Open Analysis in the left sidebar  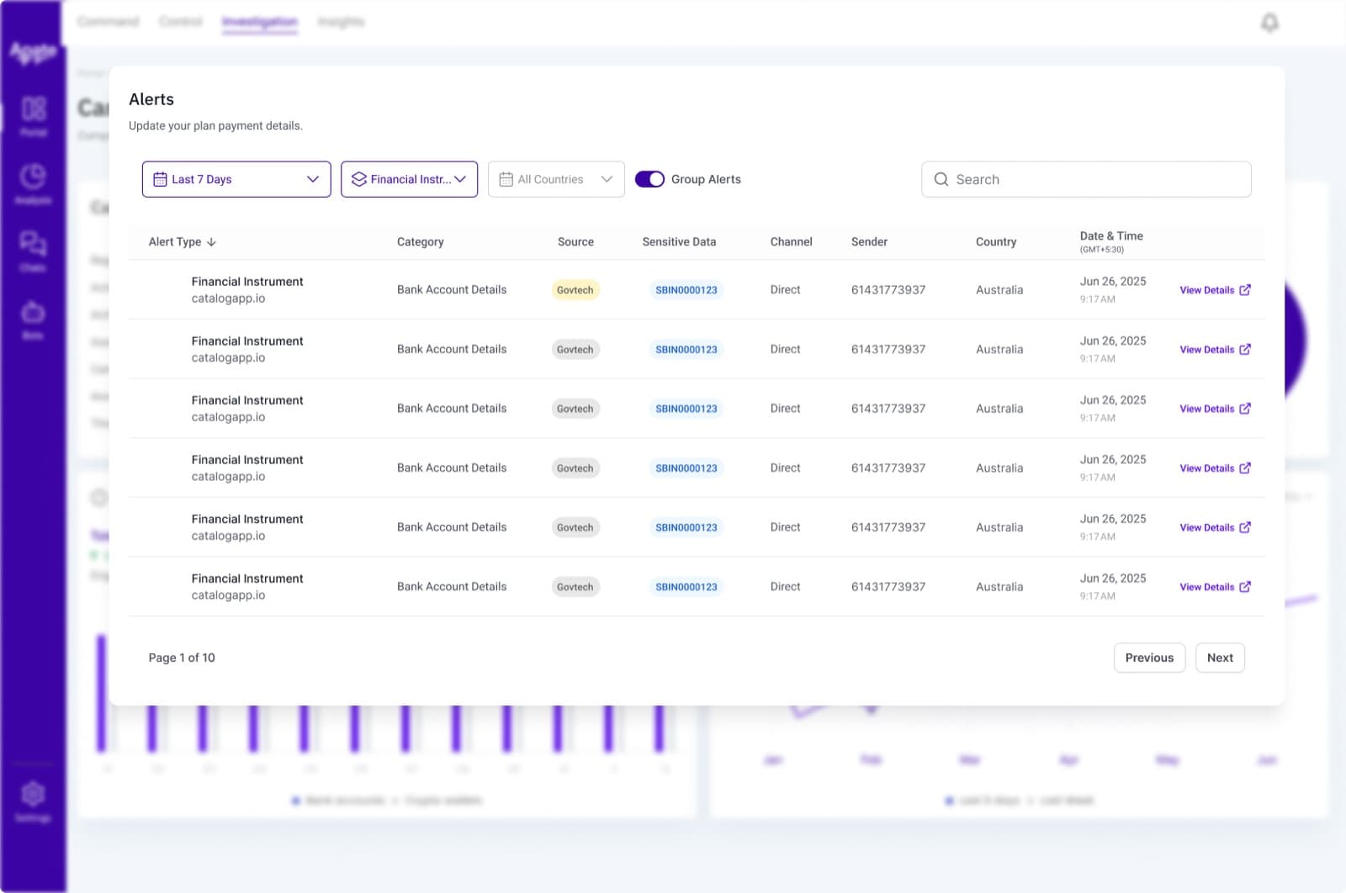[x=34, y=184]
